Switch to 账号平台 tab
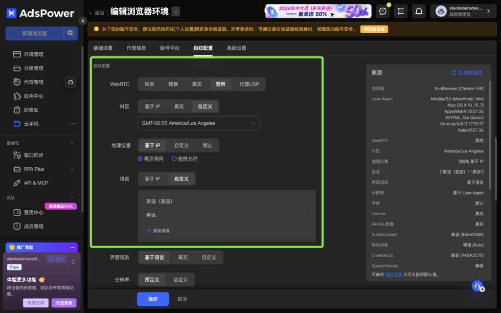 (x=170, y=48)
